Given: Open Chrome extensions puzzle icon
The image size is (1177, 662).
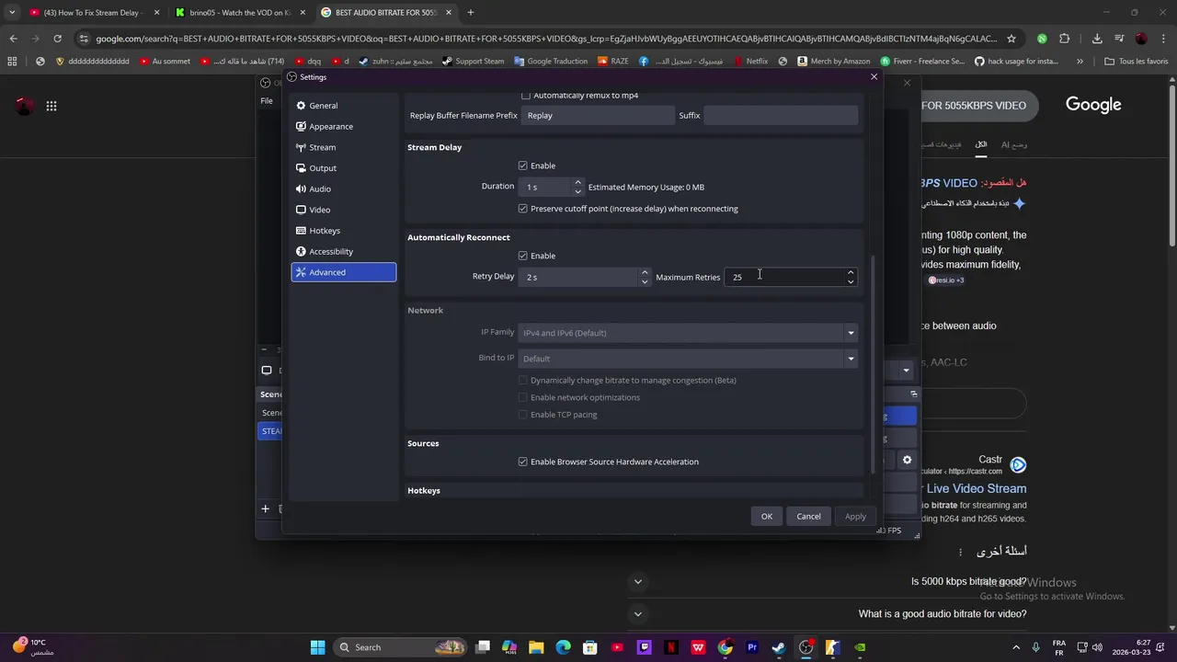Looking at the screenshot, I should (1065, 39).
